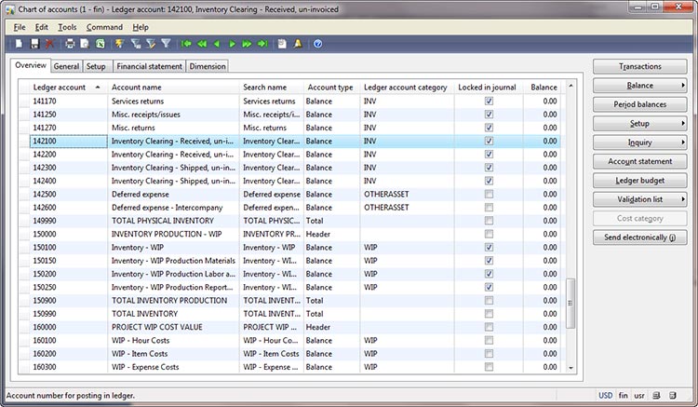Untick Locked in journal for account 142100
The height and width of the screenshot is (407, 698).
click(x=489, y=141)
